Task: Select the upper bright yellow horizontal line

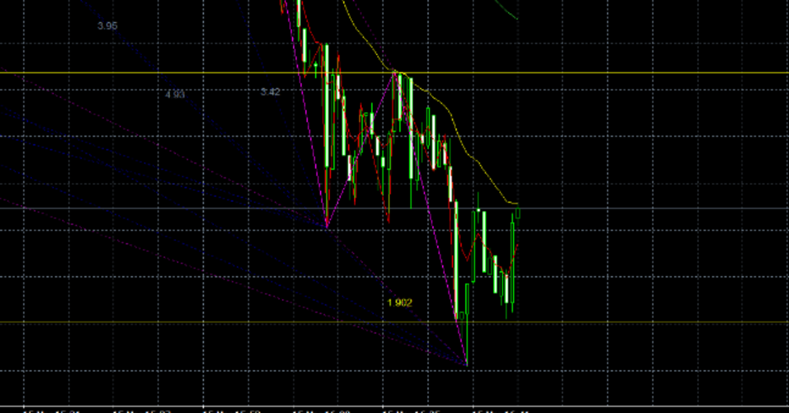Action: [394, 73]
